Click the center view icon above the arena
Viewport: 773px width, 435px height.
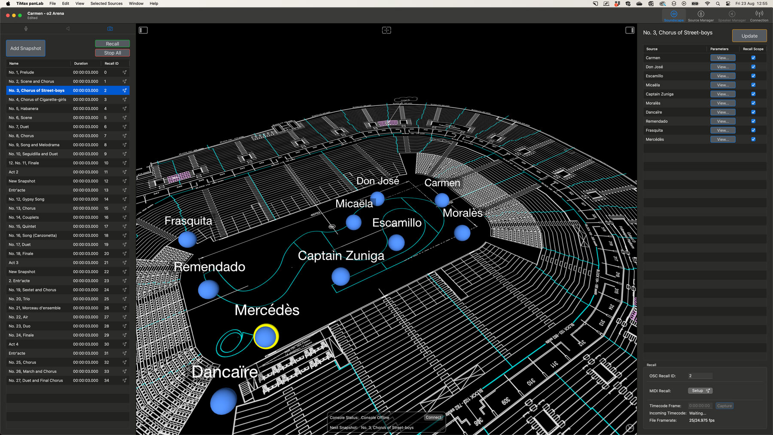pos(386,30)
